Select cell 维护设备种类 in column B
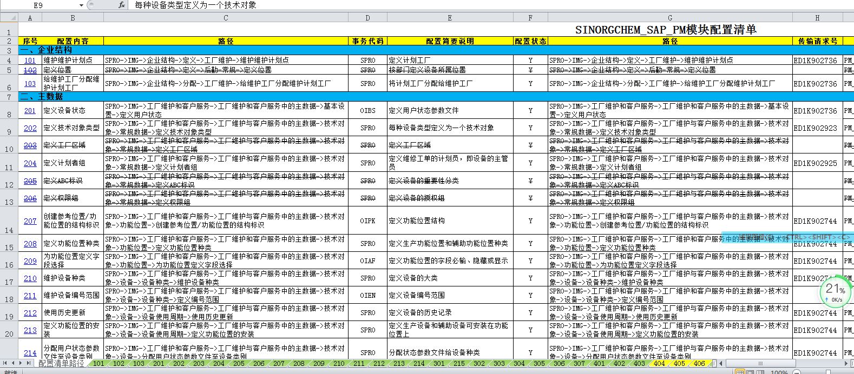 73,278
